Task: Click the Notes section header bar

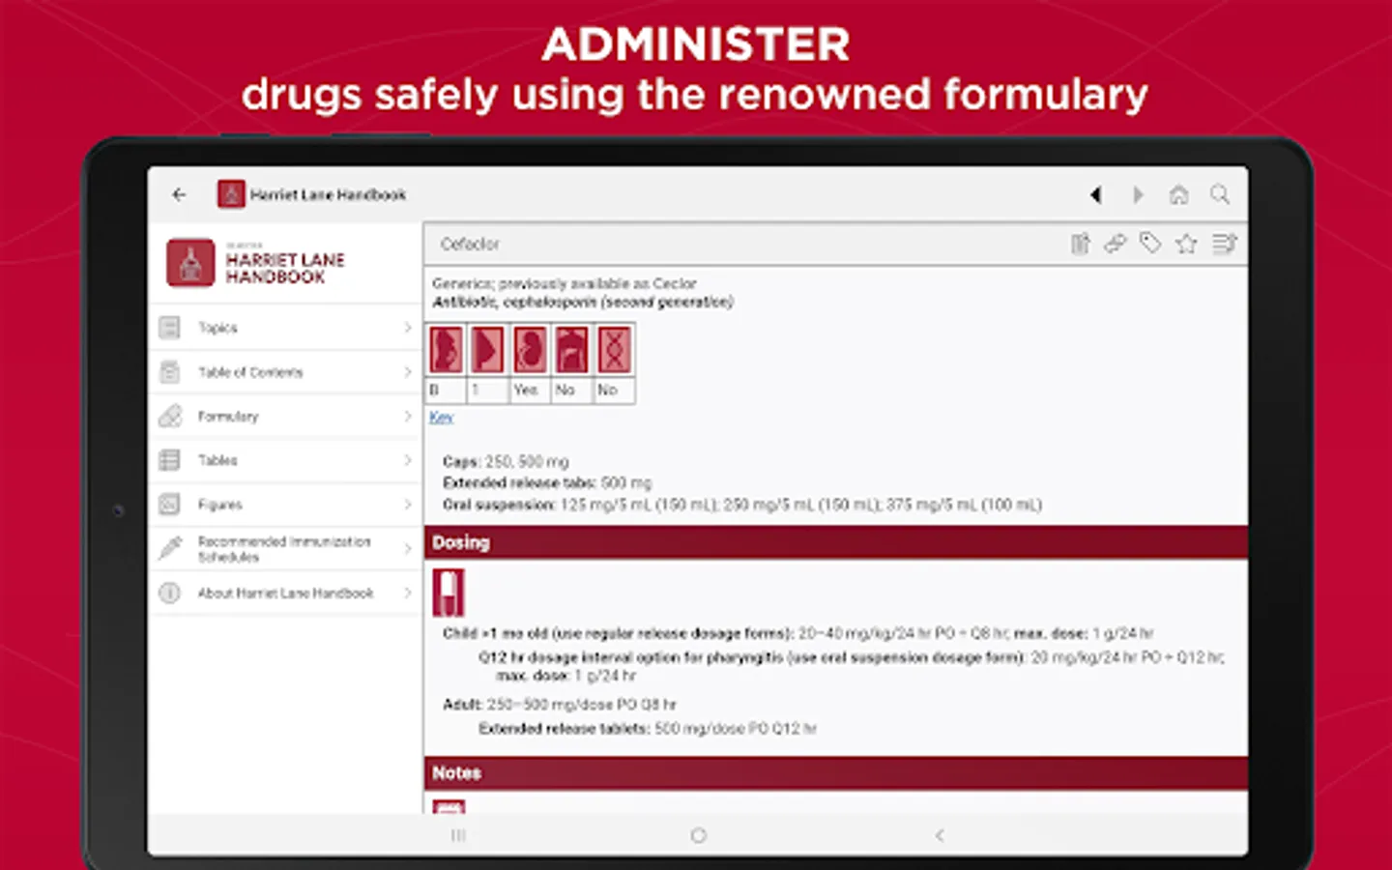Action: (836, 773)
